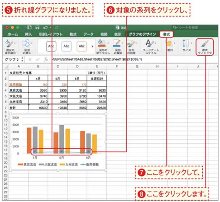This screenshot has width=220, height=202.
Task: Switch to the 表示 tab
Action: [118, 34]
